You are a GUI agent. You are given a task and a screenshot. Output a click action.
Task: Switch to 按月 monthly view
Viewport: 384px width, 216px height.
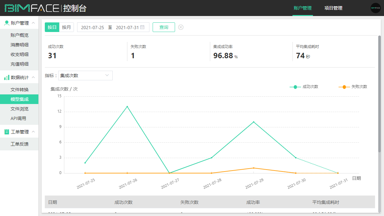[x=67, y=27]
